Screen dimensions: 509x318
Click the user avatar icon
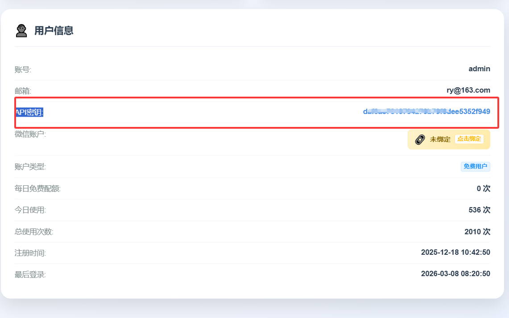tap(21, 31)
